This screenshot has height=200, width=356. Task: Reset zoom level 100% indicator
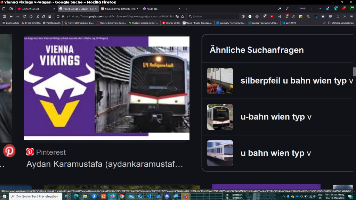tap(303, 9)
